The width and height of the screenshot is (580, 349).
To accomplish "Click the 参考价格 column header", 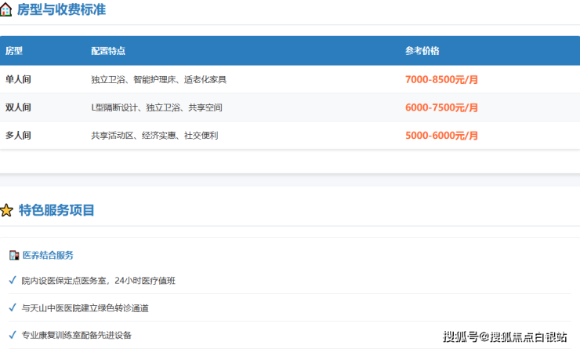I will (422, 51).
